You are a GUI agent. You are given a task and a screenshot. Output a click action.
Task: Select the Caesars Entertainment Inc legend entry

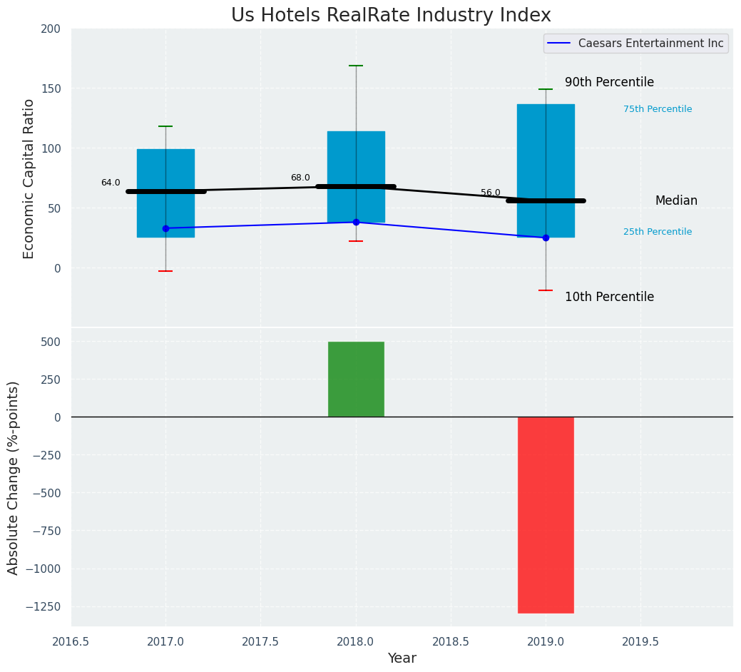point(650,44)
